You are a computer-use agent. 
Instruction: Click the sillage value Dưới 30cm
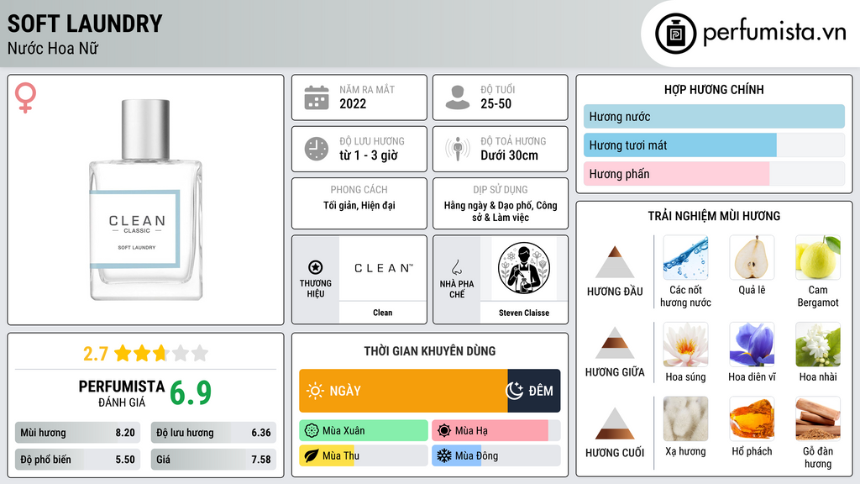[x=510, y=155]
